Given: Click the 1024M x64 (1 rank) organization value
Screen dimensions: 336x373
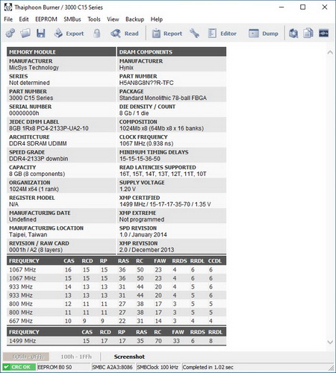Looking at the screenshot, I should [x=34, y=189].
